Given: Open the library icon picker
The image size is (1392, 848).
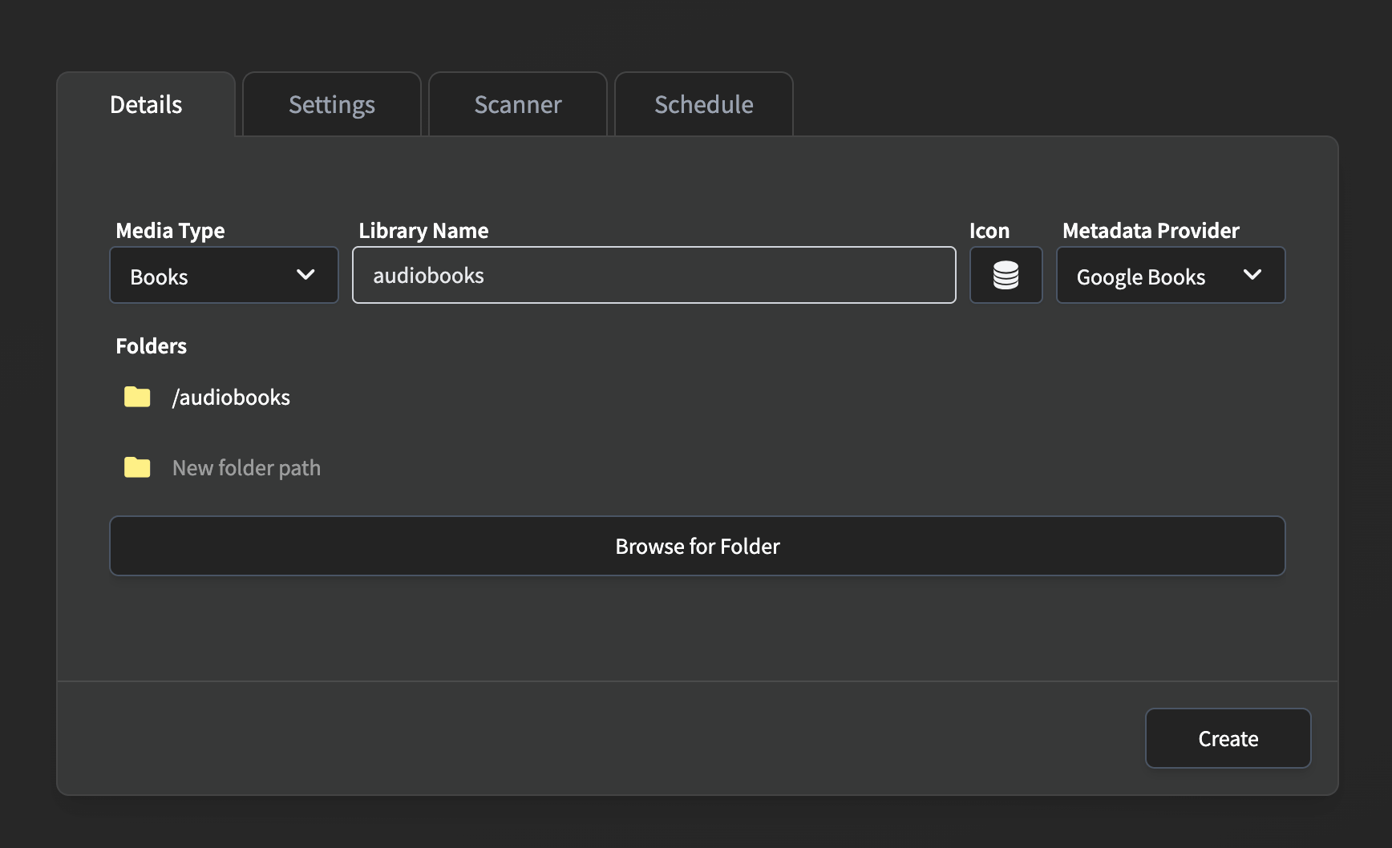Looking at the screenshot, I should [x=1006, y=275].
